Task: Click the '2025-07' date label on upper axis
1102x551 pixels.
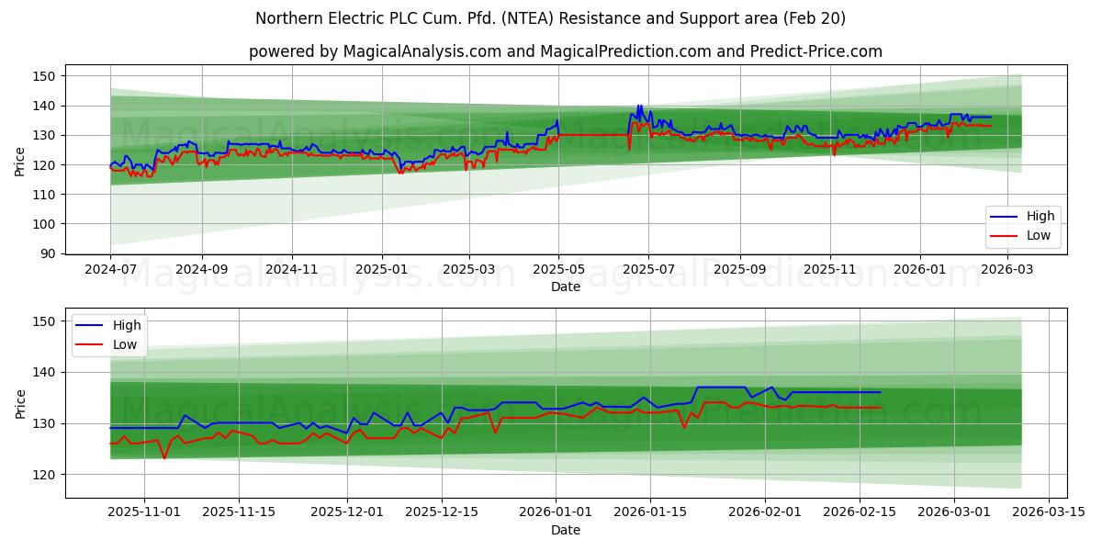Action: point(648,271)
